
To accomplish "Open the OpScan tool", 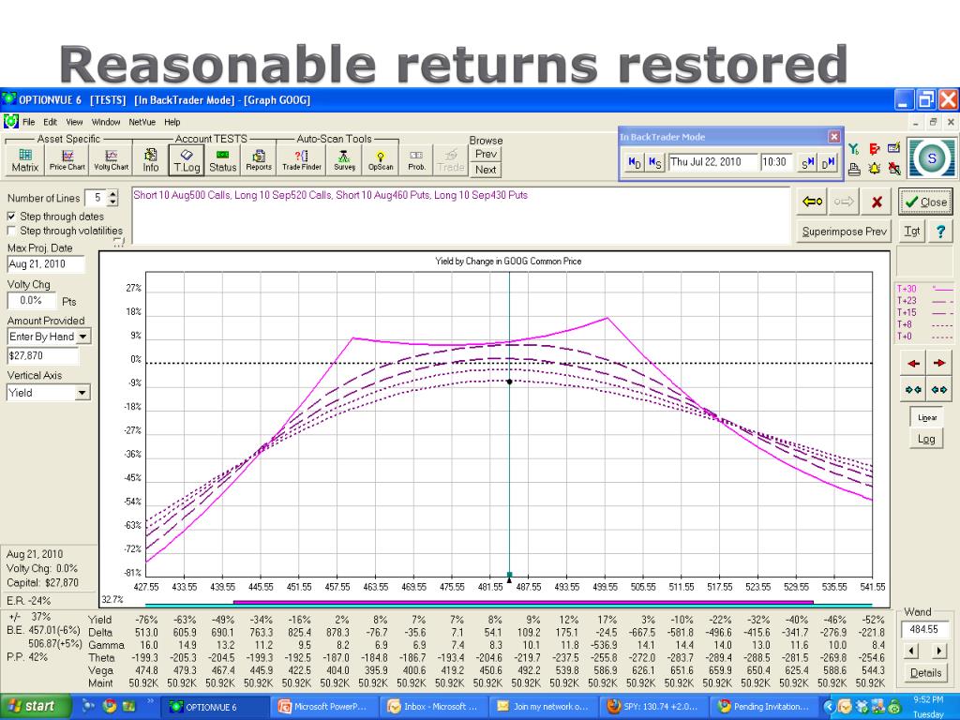I will coord(381,159).
